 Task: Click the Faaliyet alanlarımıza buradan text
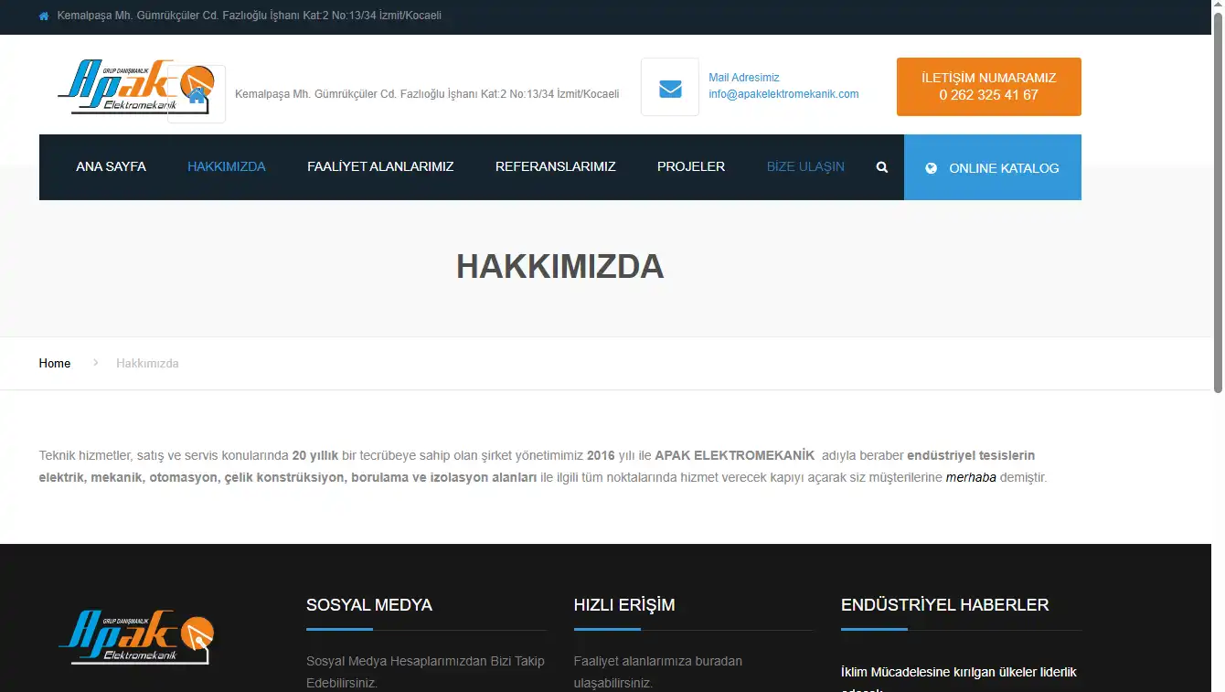[x=658, y=672]
